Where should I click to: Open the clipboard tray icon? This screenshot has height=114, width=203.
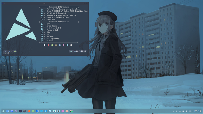[183, 111]
